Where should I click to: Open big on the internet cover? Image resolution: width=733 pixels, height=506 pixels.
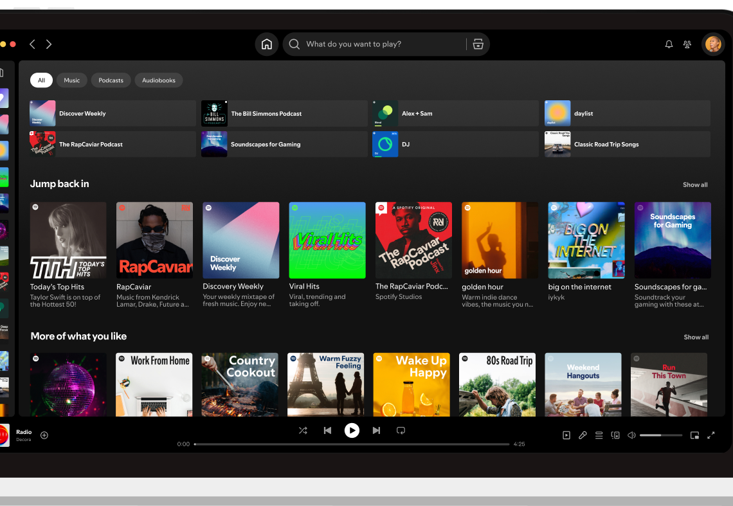coord(586,240)
